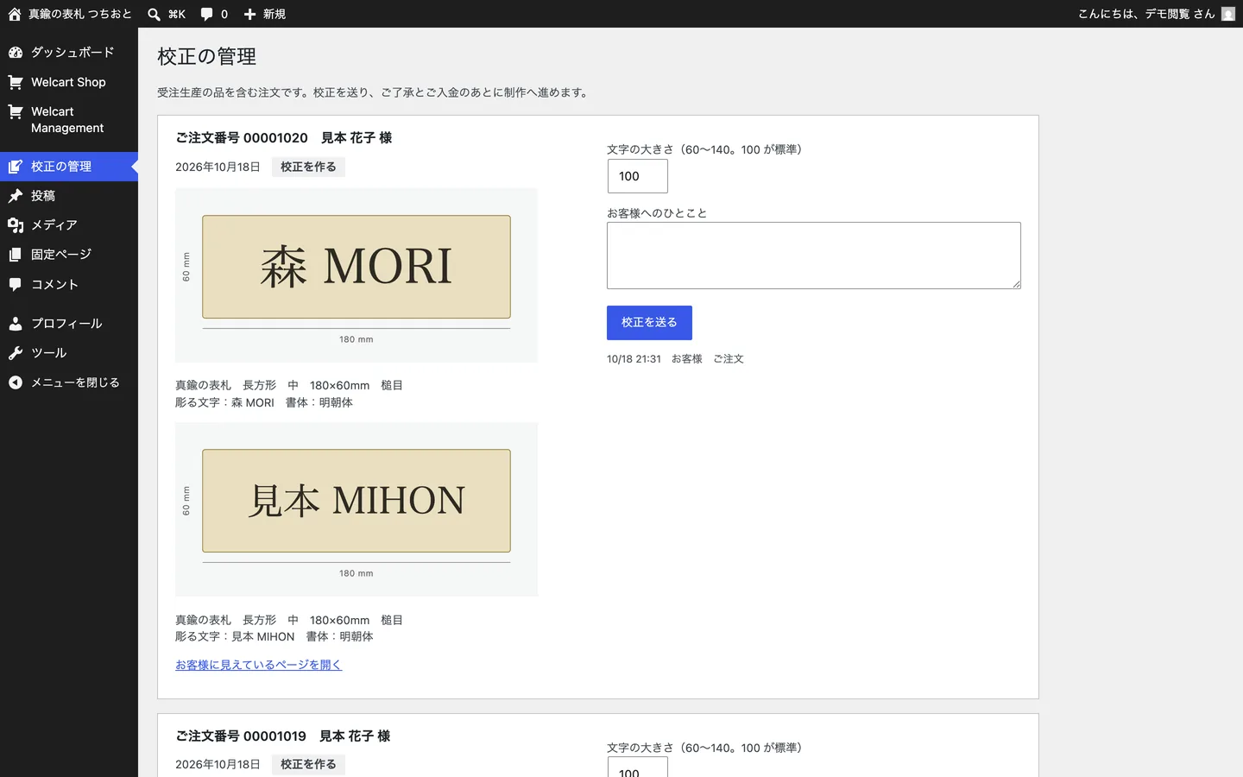Open コメント menu item

(69, 284)
